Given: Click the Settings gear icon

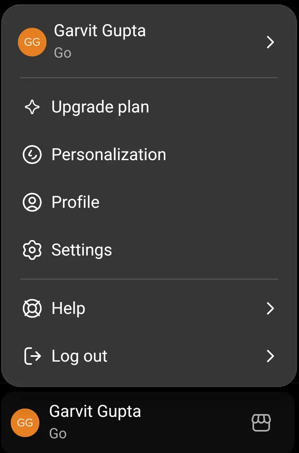Looking at the screenshot, I should (x=32, y=250).
